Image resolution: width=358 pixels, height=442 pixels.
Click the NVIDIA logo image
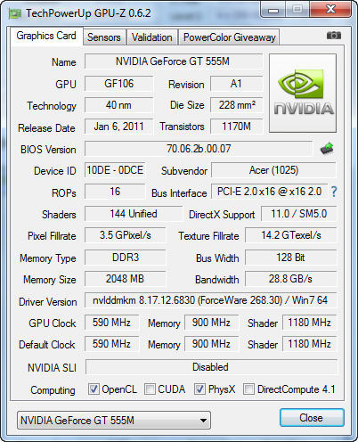303,93
